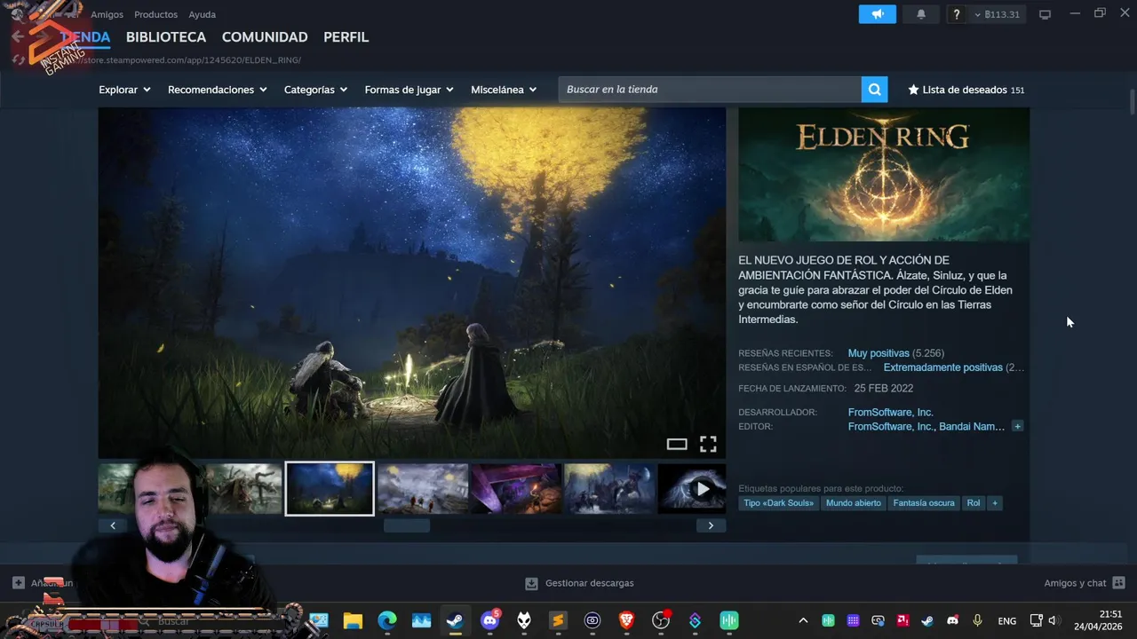Viewport: 1137px width, 639px height.
Task: Expand the Miscelánea dropdown
Action: point(504,90)
